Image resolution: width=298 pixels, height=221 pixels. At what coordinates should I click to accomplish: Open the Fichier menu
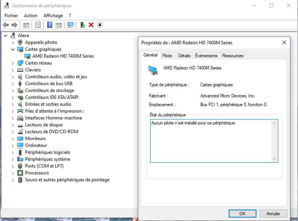(x=11, y=16)
